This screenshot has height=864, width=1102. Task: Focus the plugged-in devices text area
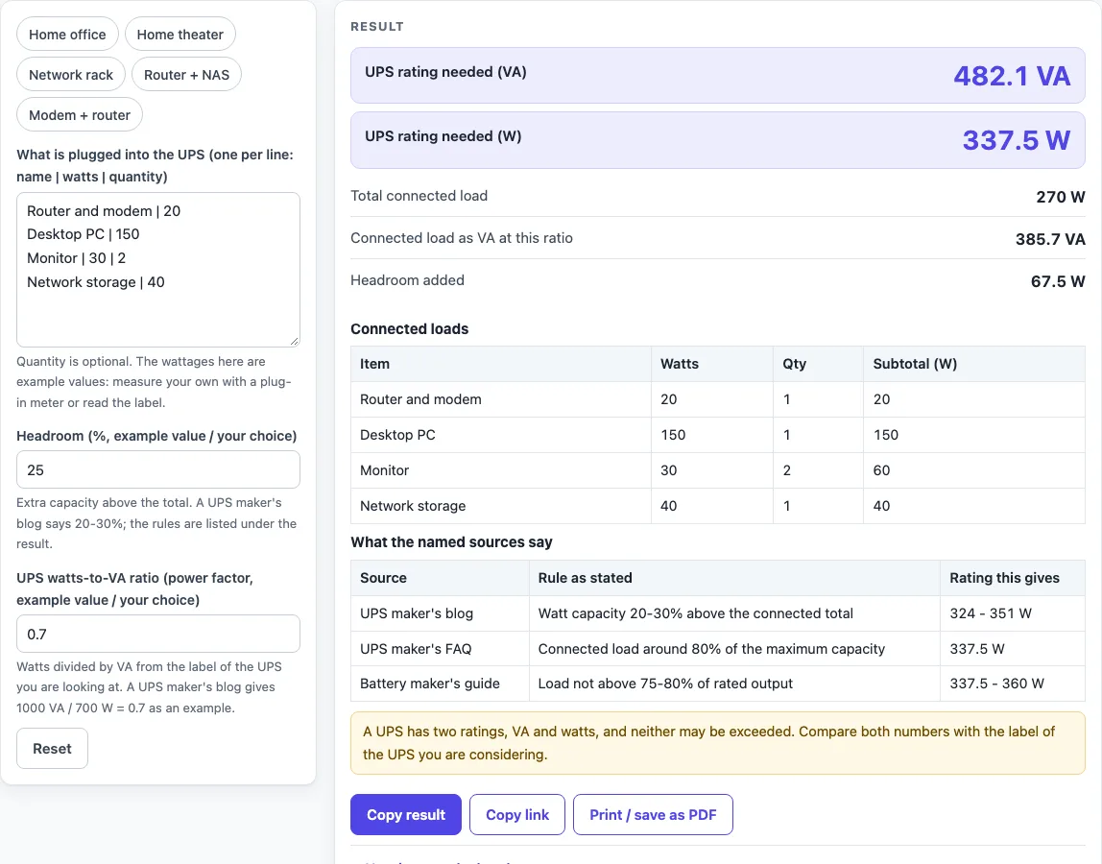158,270
